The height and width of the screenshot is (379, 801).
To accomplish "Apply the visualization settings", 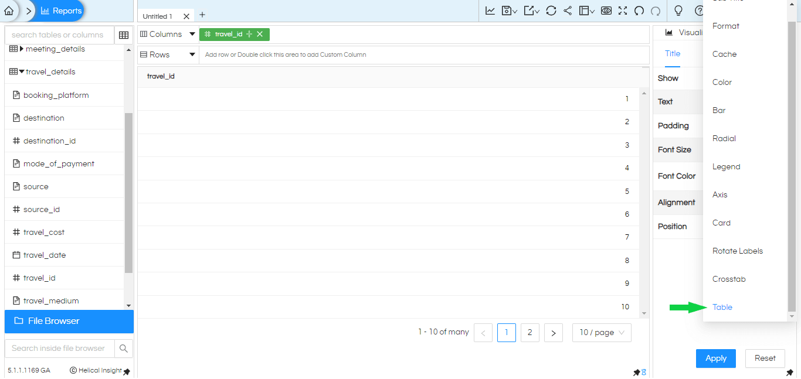I will (x=716, y=358).
